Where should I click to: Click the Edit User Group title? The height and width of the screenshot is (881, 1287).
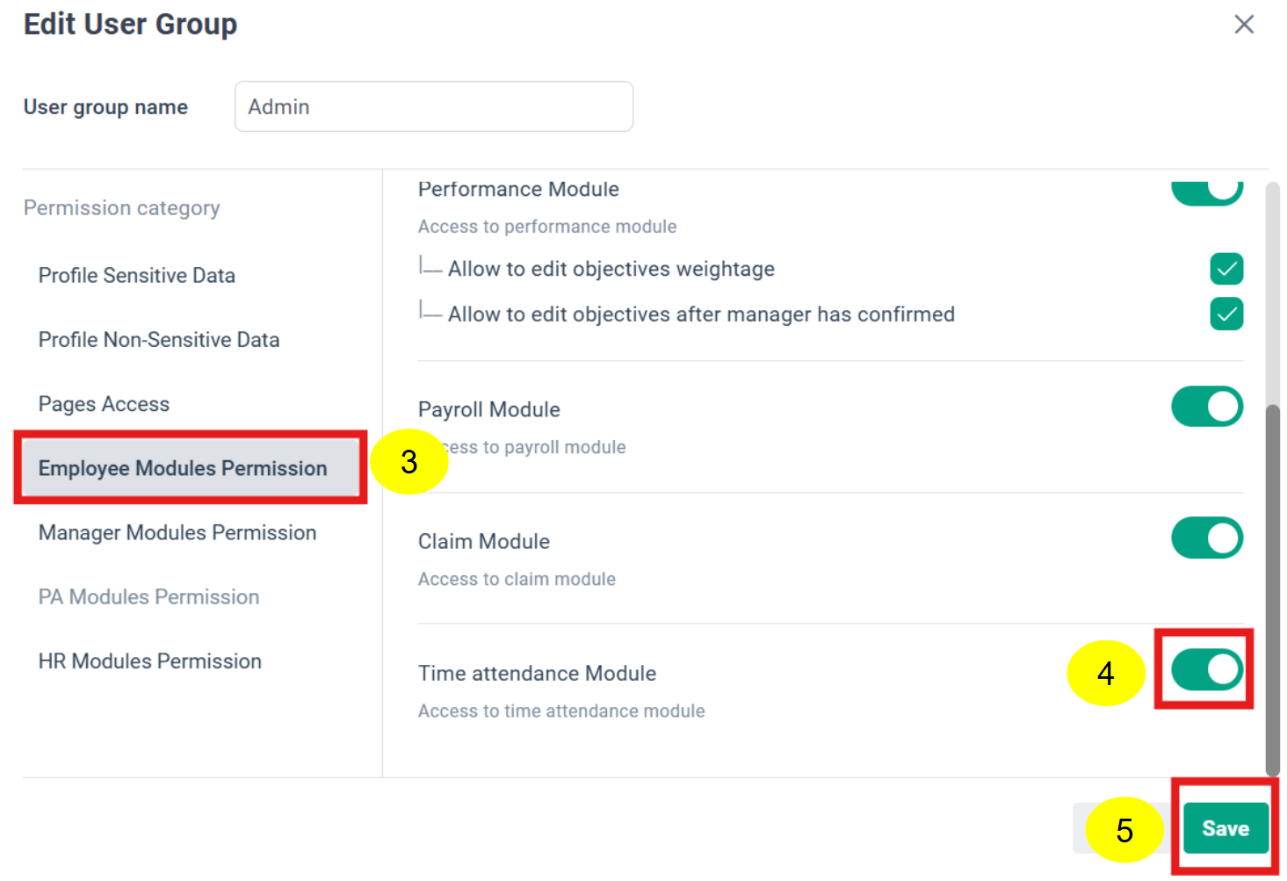(129, 24)
